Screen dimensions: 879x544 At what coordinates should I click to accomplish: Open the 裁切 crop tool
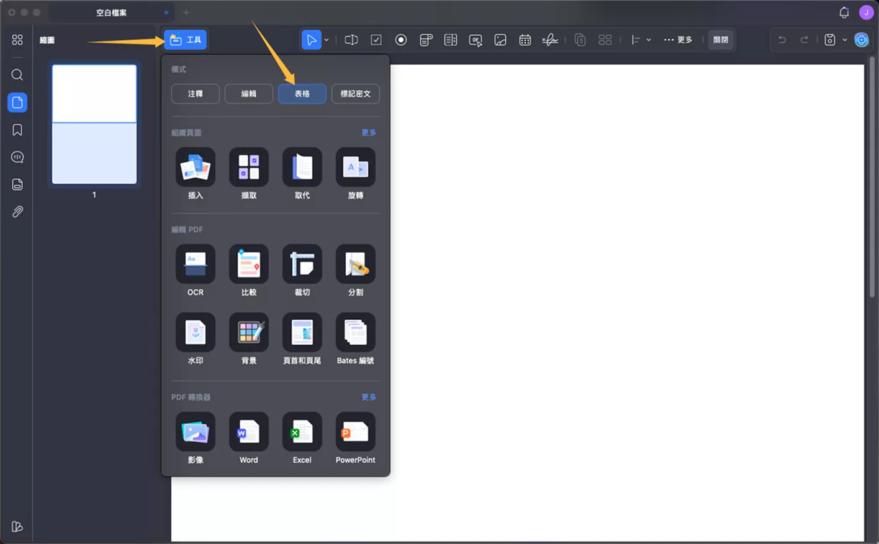(302, 270)
